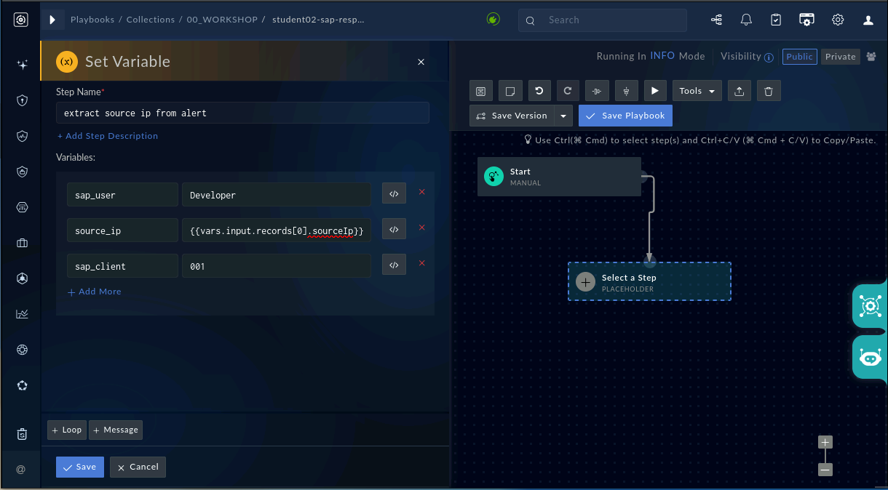Delete the playbook using the trash icon
The height and width of the screenshot is (490, 888).
coord(769,91)
